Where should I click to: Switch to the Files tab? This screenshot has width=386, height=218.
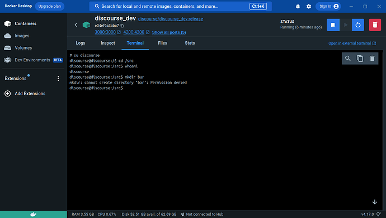[x=162, y=43]
